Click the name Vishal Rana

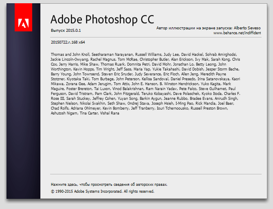(x=110, y=113)
